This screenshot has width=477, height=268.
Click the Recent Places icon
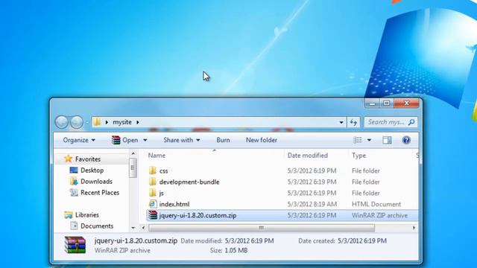(x=74, y=192)
